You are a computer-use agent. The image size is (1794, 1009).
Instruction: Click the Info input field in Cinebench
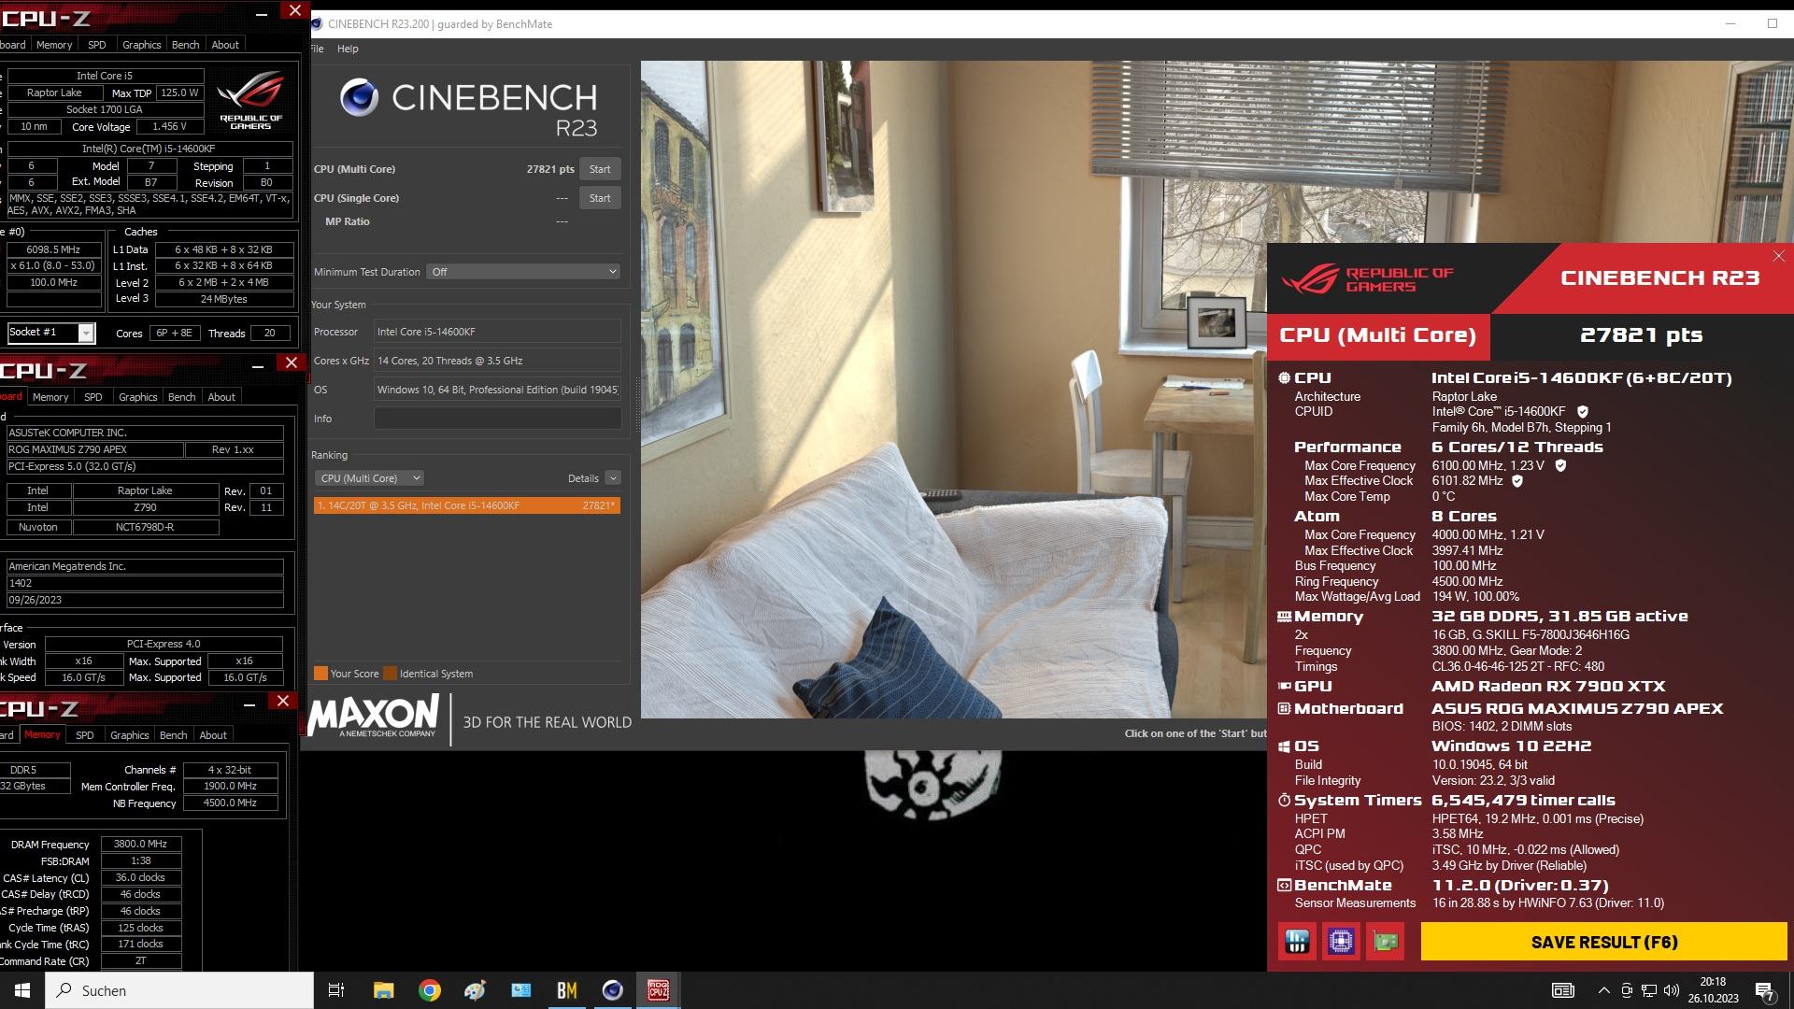(x=497, y=419)
